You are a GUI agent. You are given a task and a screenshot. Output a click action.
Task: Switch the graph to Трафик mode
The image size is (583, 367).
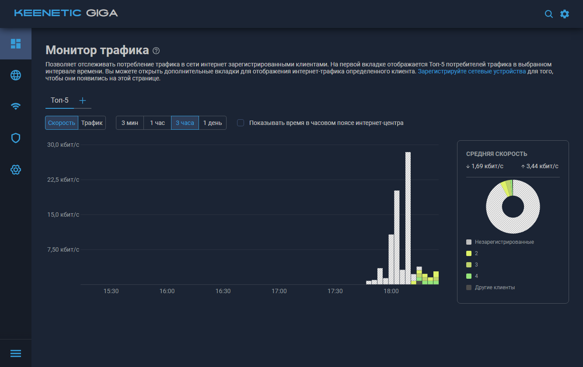coord(92,123)
